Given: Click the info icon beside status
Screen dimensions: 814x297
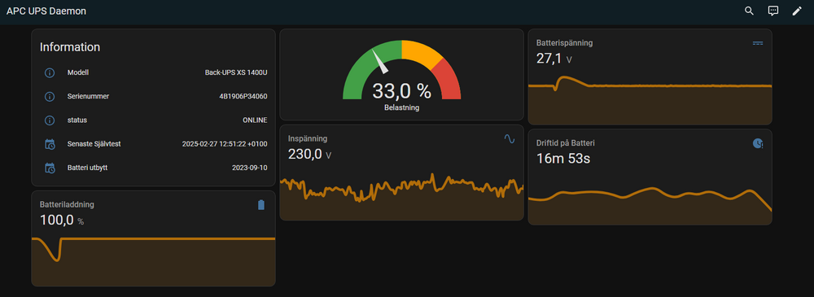Looking at the screenshot, I should pos(50,120).
